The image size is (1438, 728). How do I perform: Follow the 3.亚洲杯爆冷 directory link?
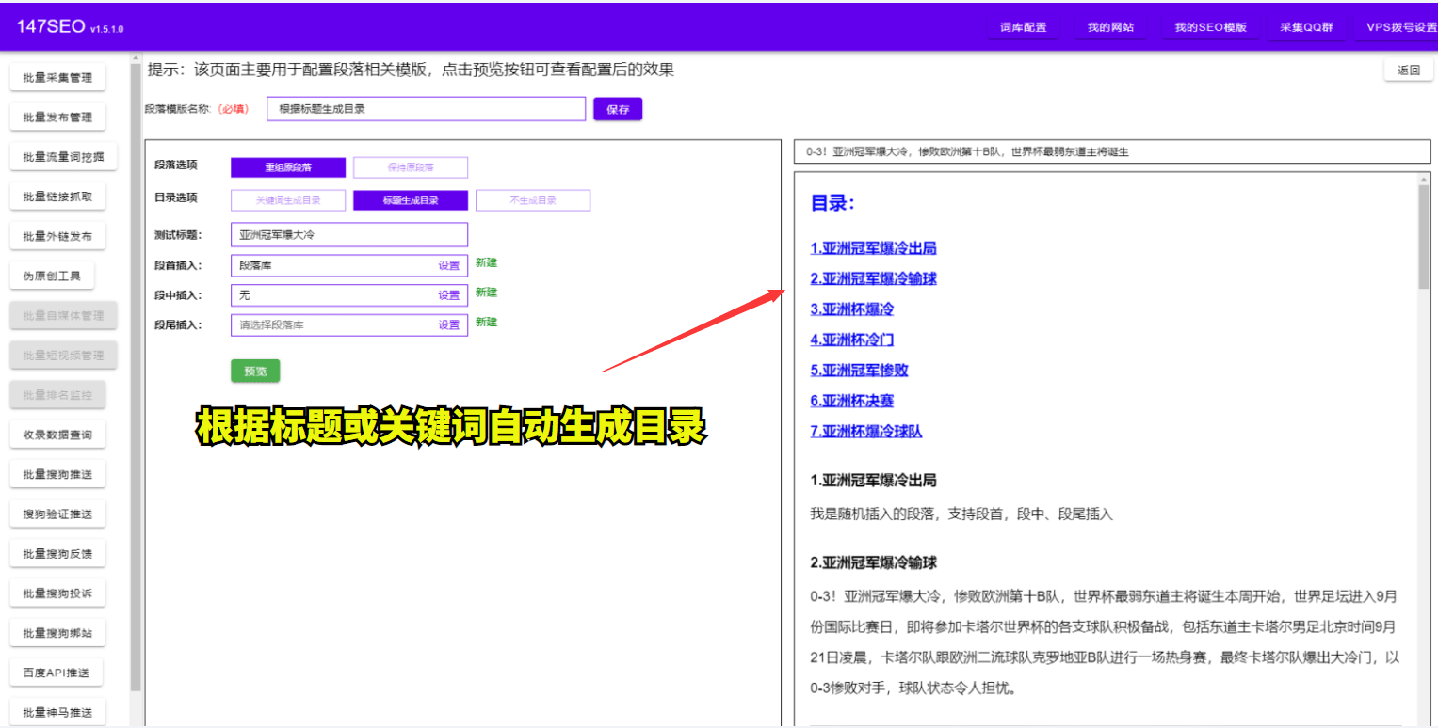[x=852, y=309]
